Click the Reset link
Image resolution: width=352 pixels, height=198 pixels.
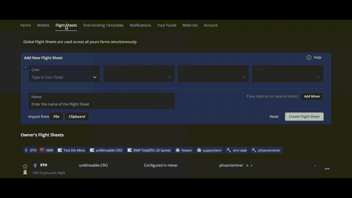pyautogui.click(x=274, y=116)
